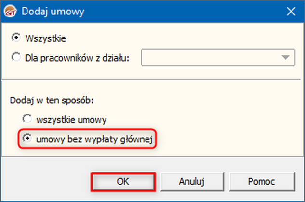This screenshot has height=202, width=305.
Task: Choose the wszystkie umowy radio circle
Action: point(27,118)
